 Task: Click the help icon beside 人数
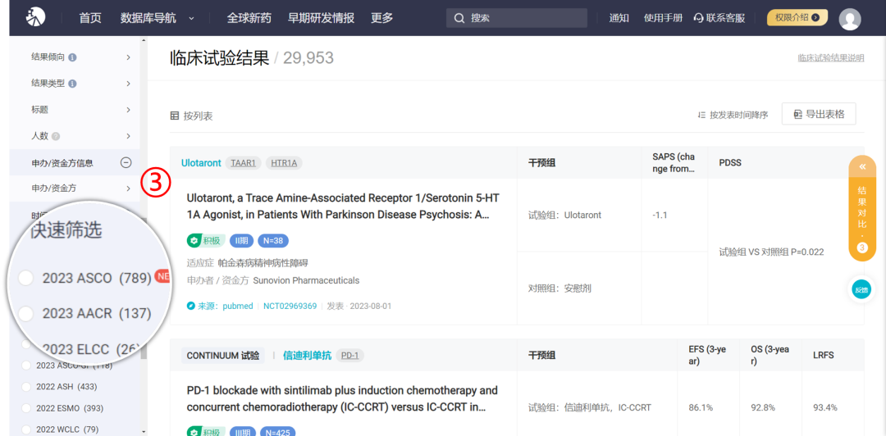pyautogui.click(x=56, y=136)
